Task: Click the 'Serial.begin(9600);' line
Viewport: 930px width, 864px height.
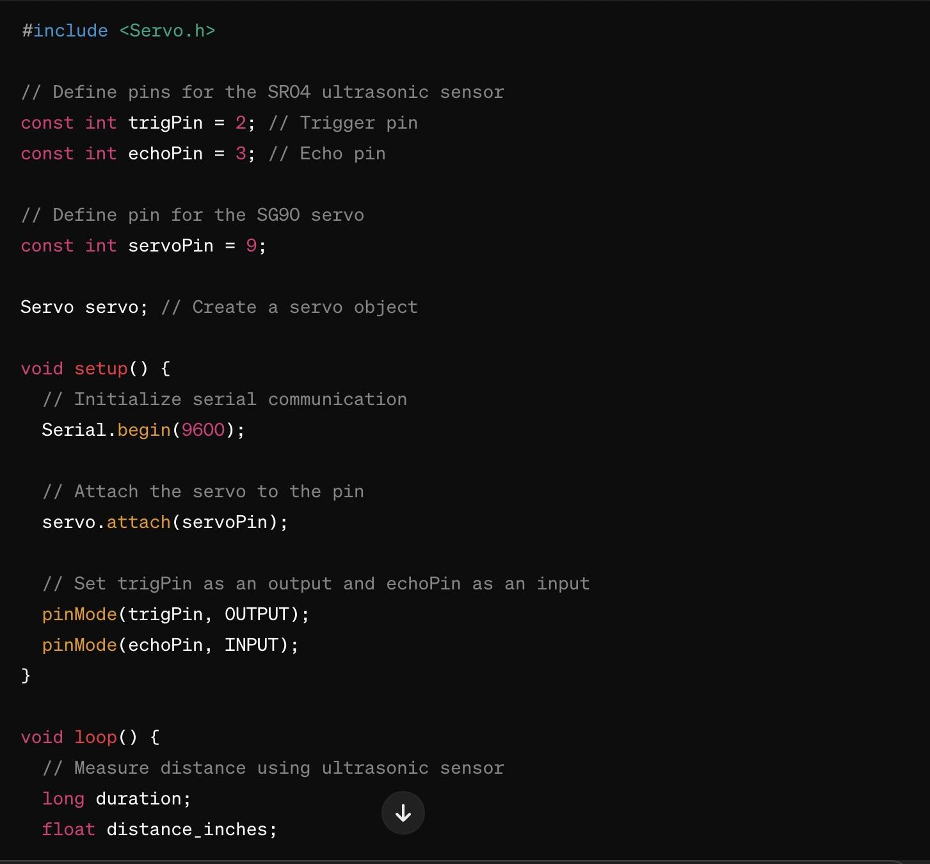Action: 143,430
